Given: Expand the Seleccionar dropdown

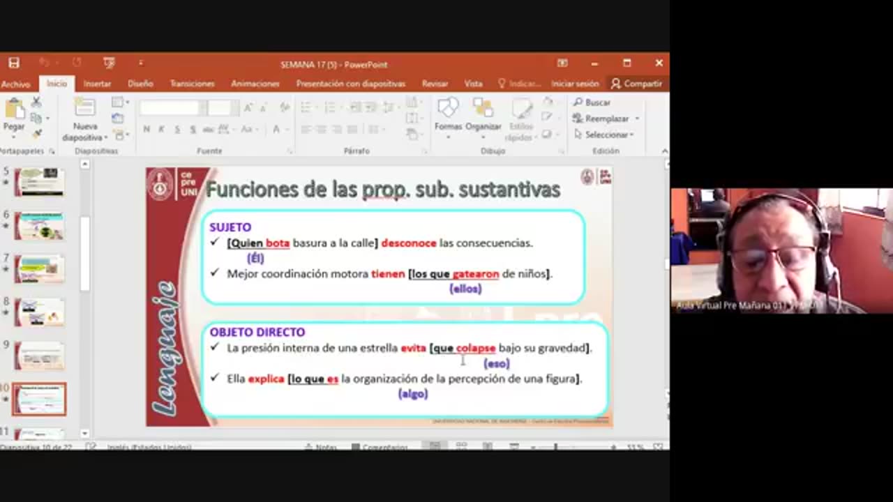Looking at the screenshot, I should (631, 135).
